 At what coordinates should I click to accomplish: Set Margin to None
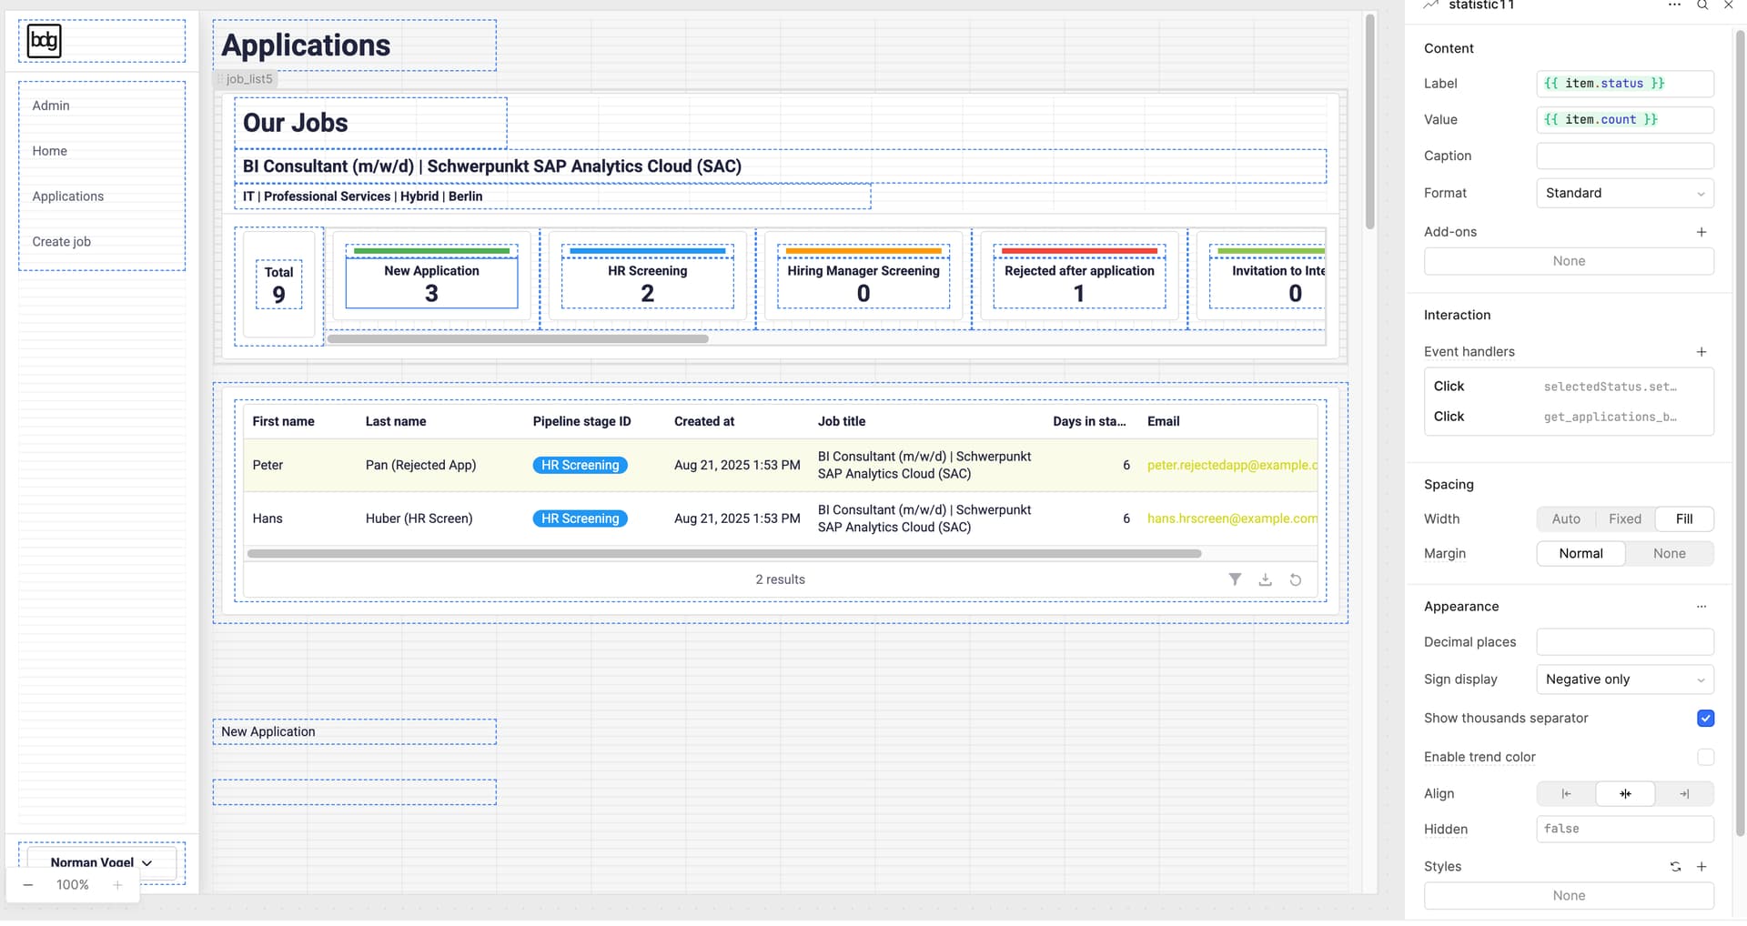click(x=1669, y=554)
